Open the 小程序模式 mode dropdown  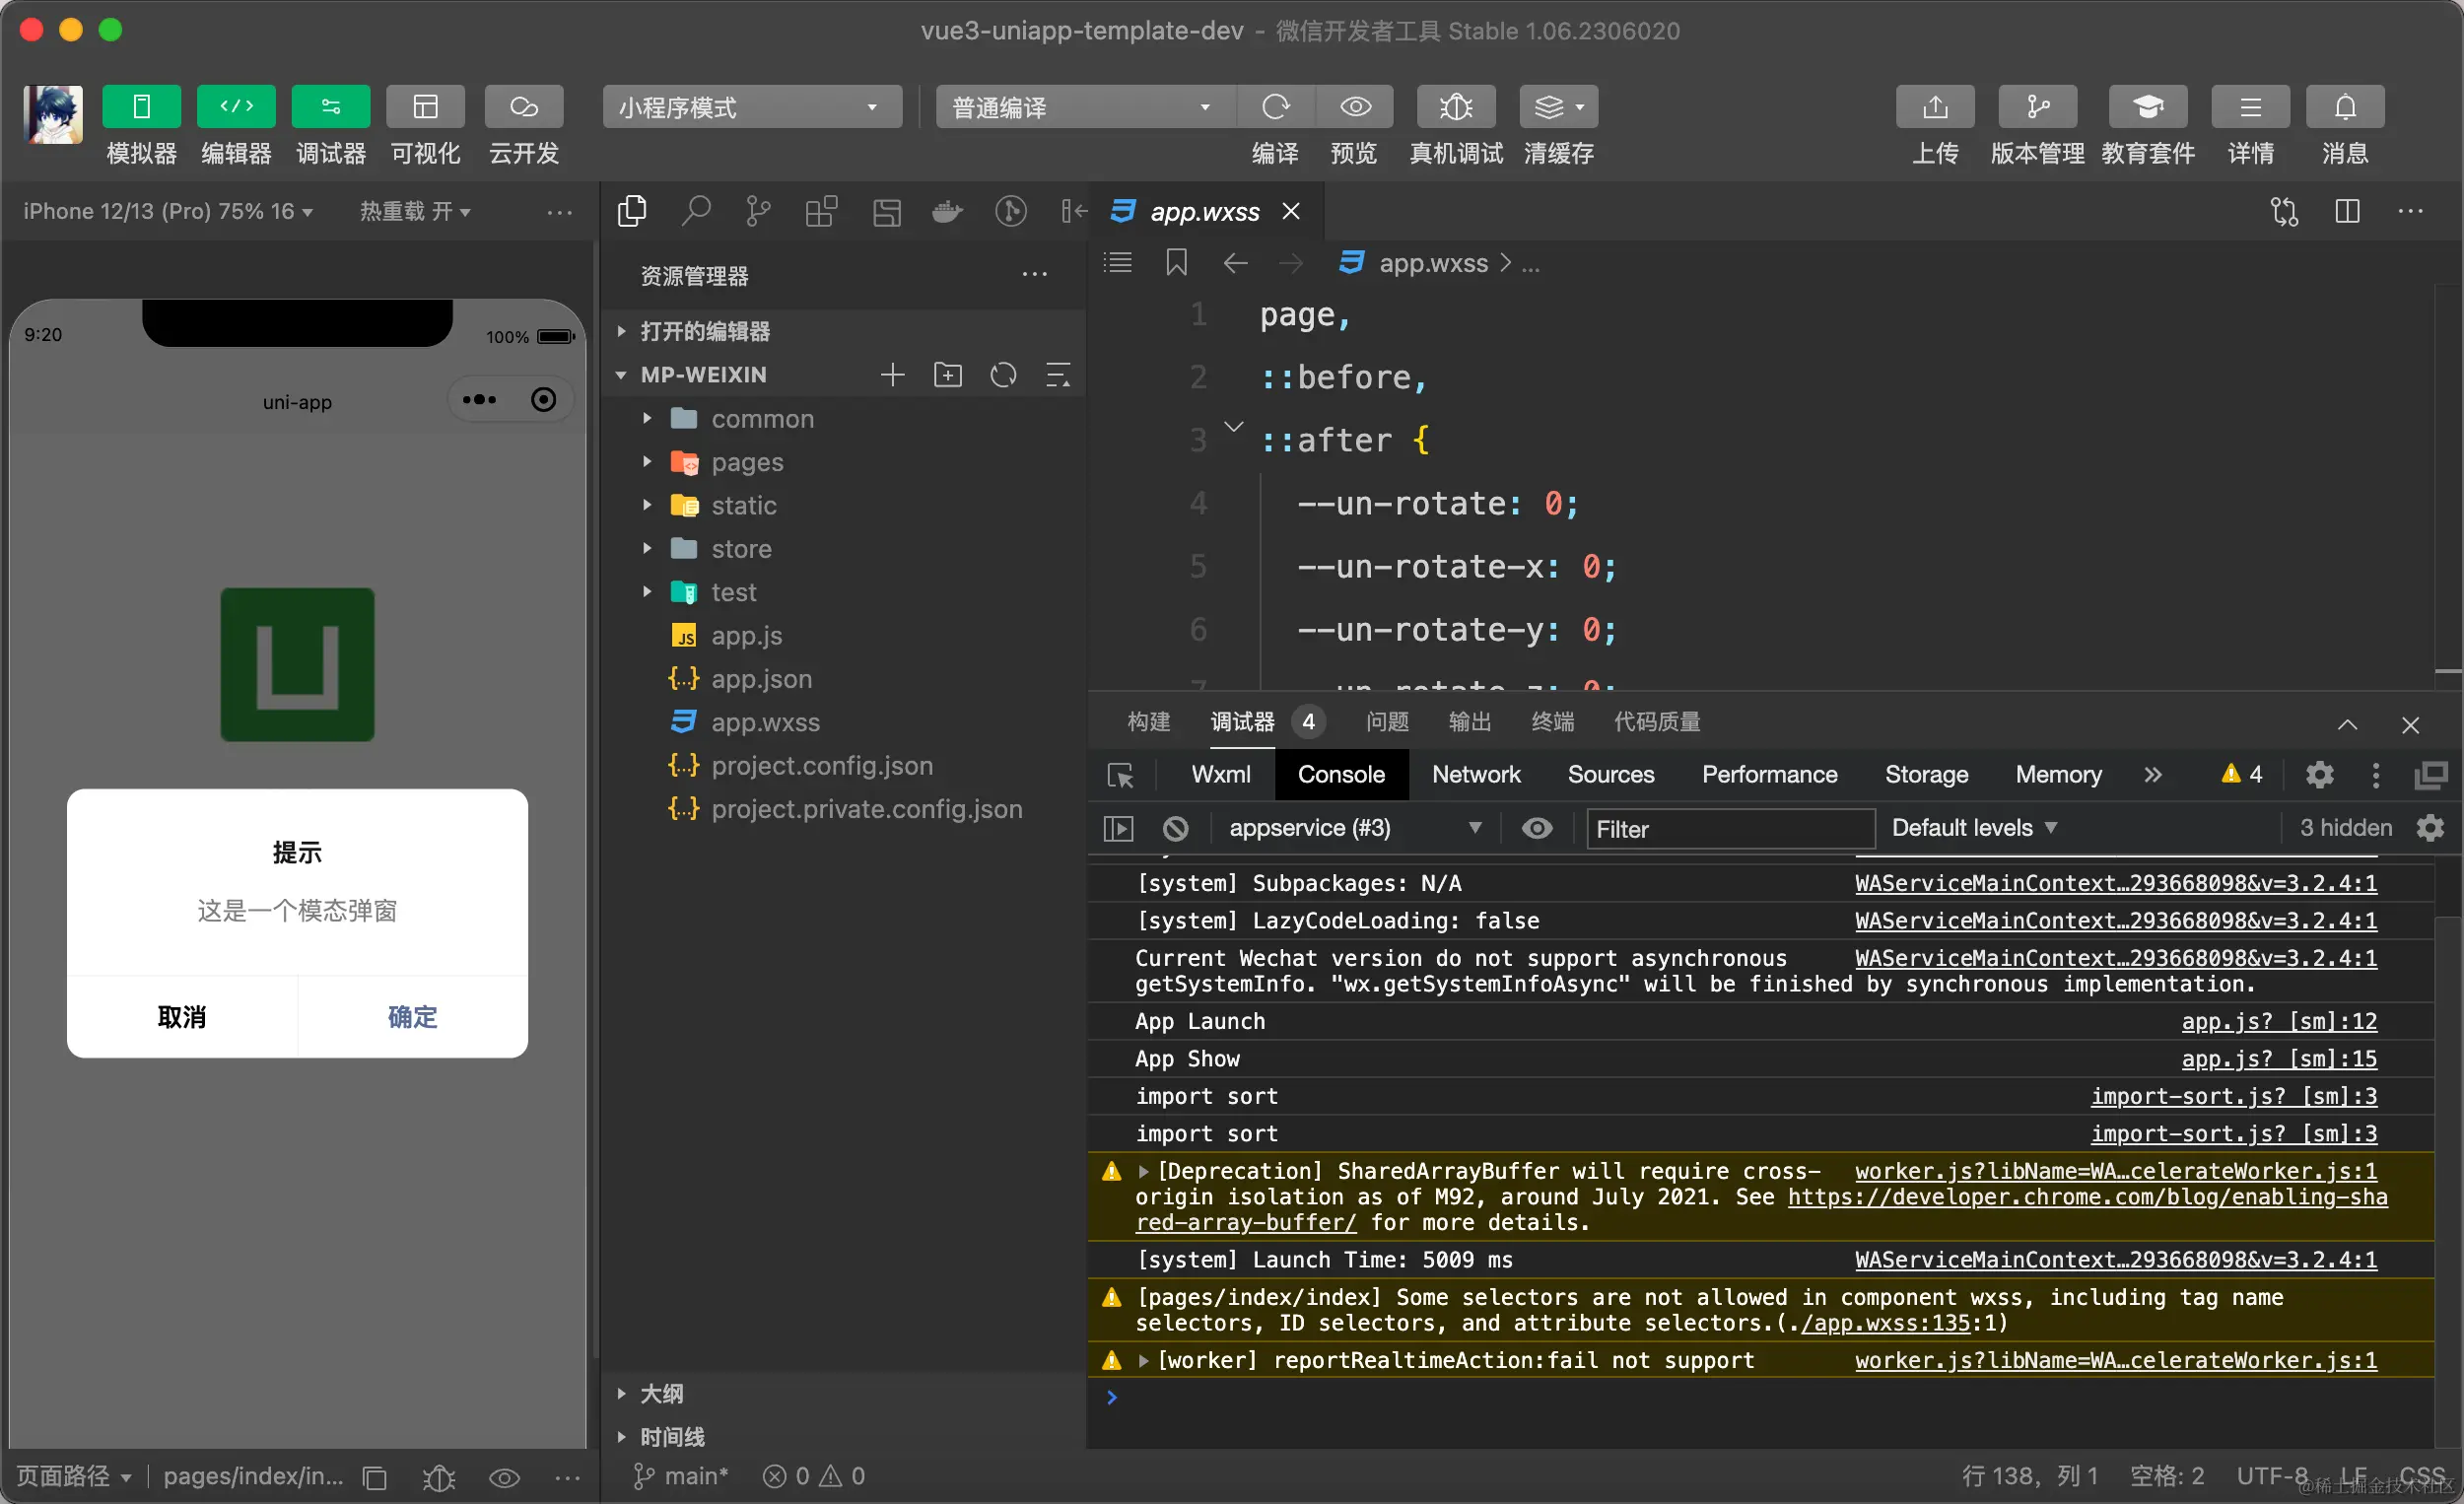[751, 106]
